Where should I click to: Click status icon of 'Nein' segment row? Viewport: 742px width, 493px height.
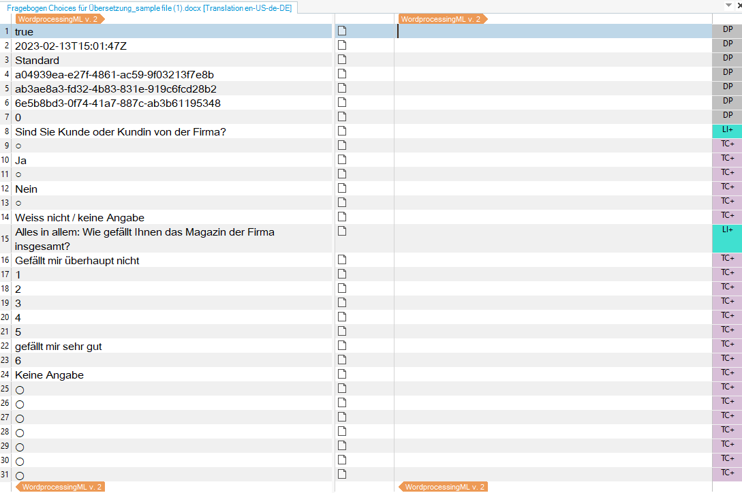coord(343,188)
